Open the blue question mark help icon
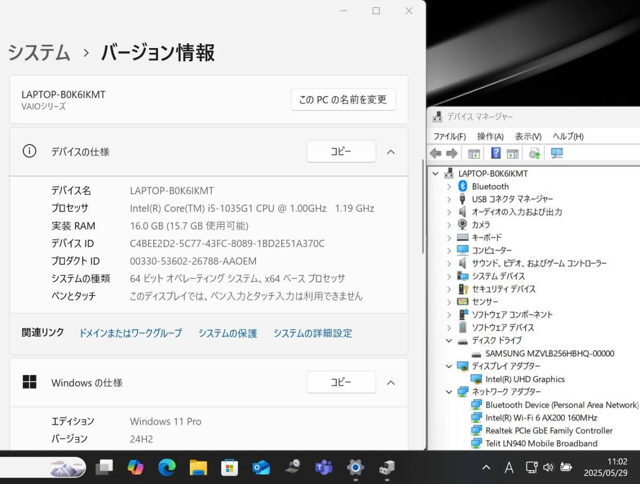Image resolution: width=640 pixels, height=484 pixels. coord(496,154)
